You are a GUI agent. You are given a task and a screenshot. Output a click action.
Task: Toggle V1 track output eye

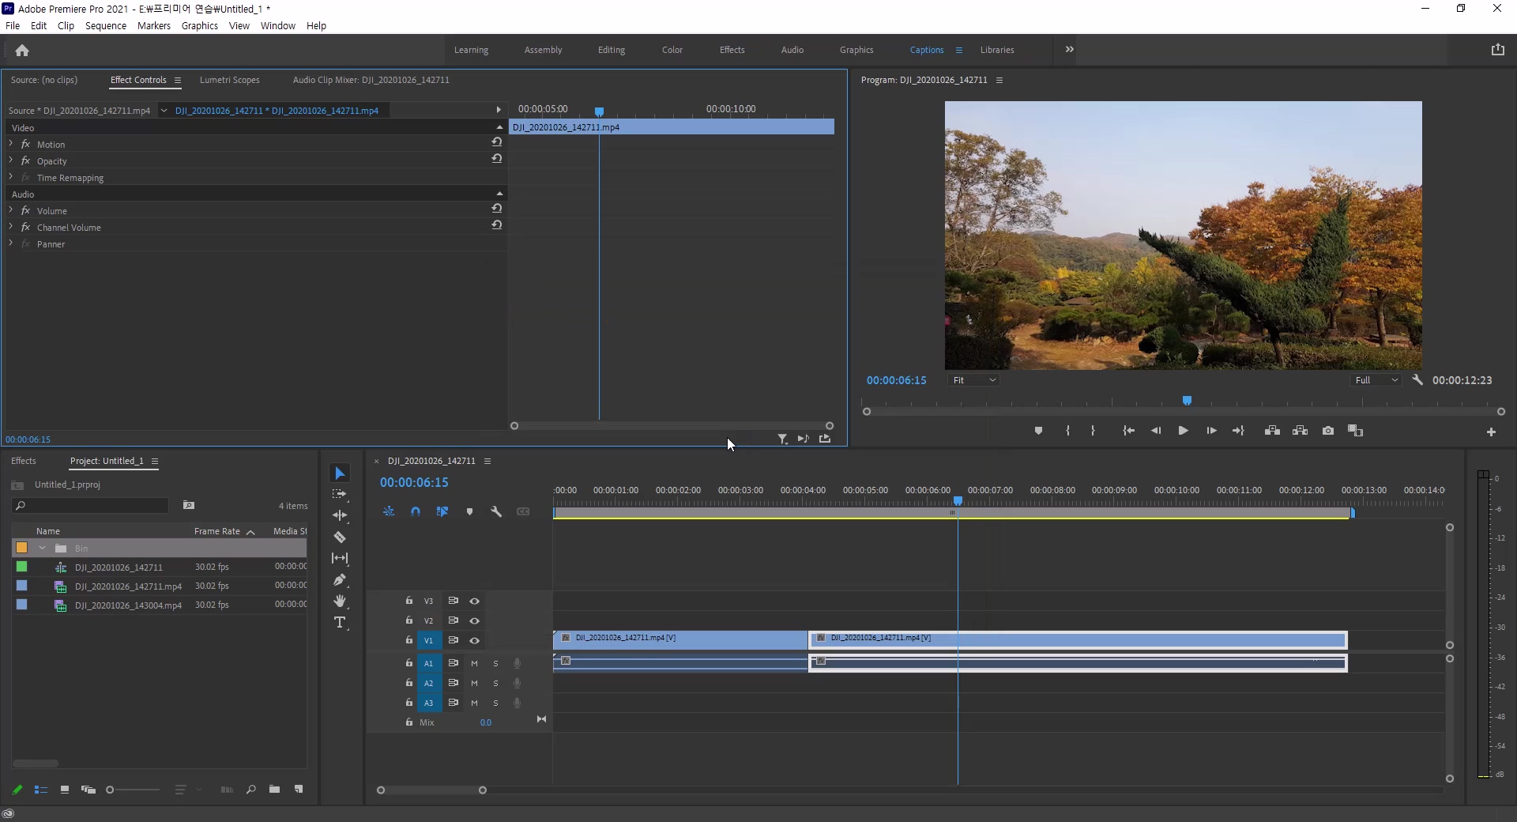(475, 640)
